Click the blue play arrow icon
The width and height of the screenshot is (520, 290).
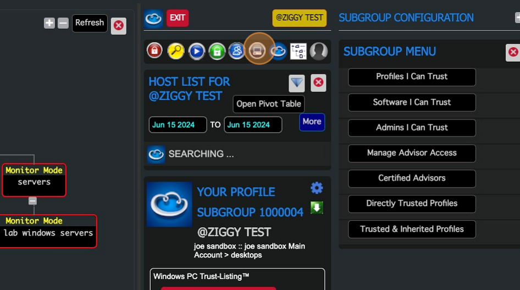[196, 51]
